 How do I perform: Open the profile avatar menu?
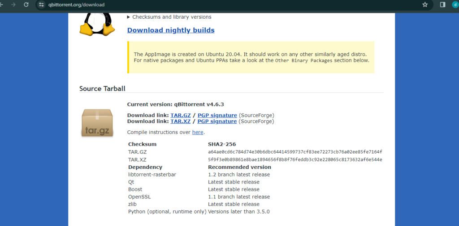click(455, 4)
